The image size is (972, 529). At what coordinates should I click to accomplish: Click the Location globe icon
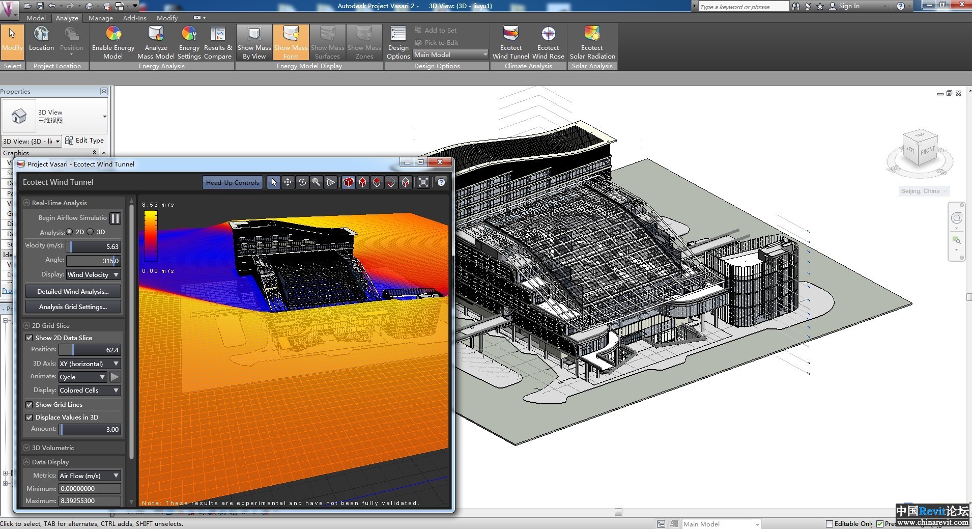[x=41, y=35]
